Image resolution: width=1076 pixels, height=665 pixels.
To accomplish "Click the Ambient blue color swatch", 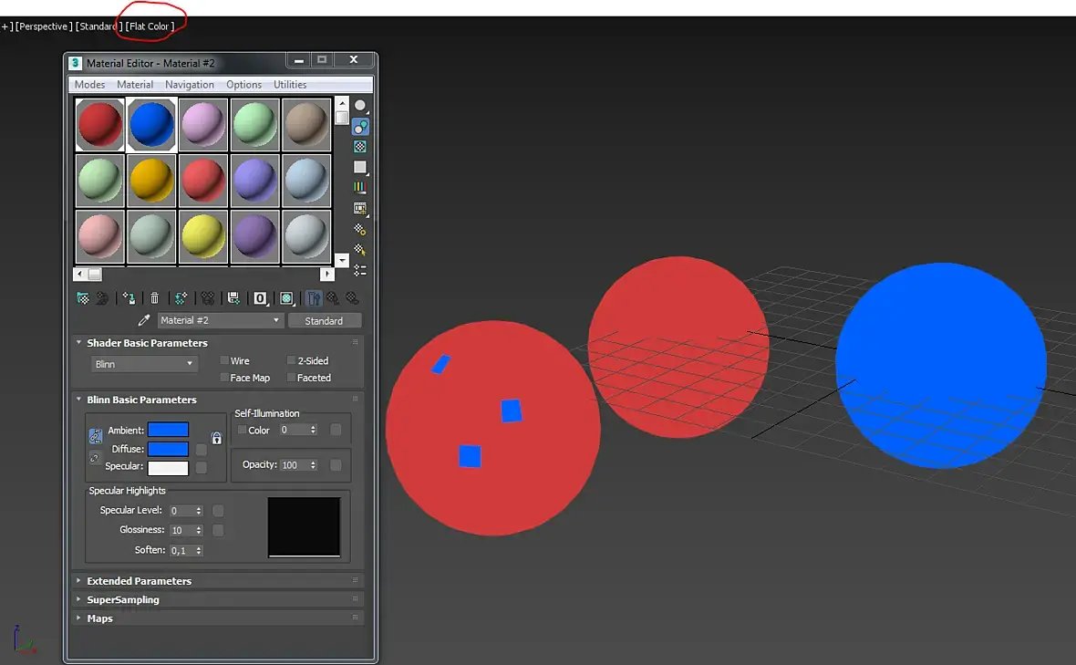I will [168, 430].
